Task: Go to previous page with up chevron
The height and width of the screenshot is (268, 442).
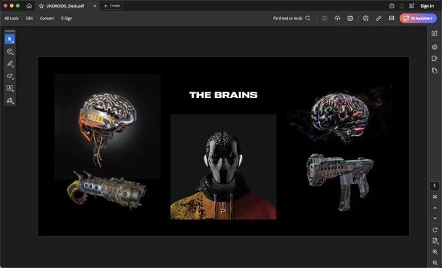Action: coord(435,208)
